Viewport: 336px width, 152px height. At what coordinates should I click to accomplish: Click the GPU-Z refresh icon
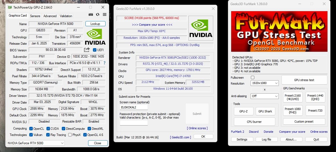[97, 14]
